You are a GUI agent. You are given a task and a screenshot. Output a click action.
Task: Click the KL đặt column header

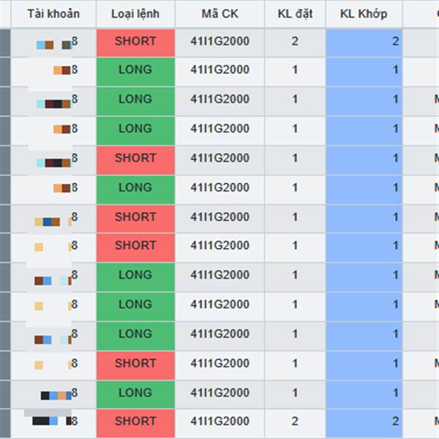(x=295, y=14)
